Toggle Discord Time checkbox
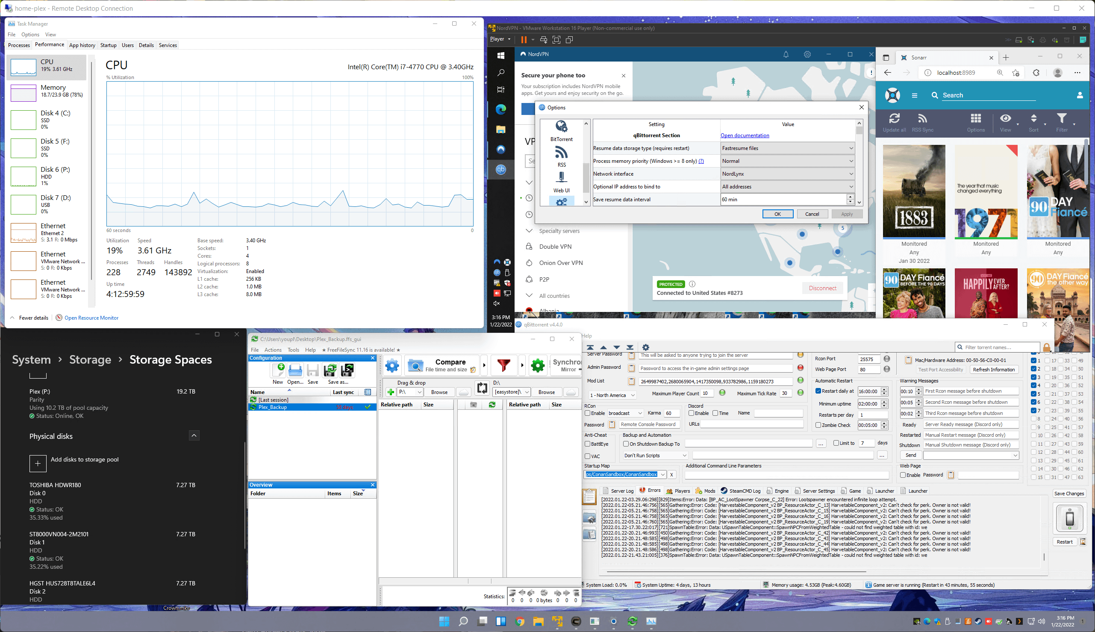 715,413
